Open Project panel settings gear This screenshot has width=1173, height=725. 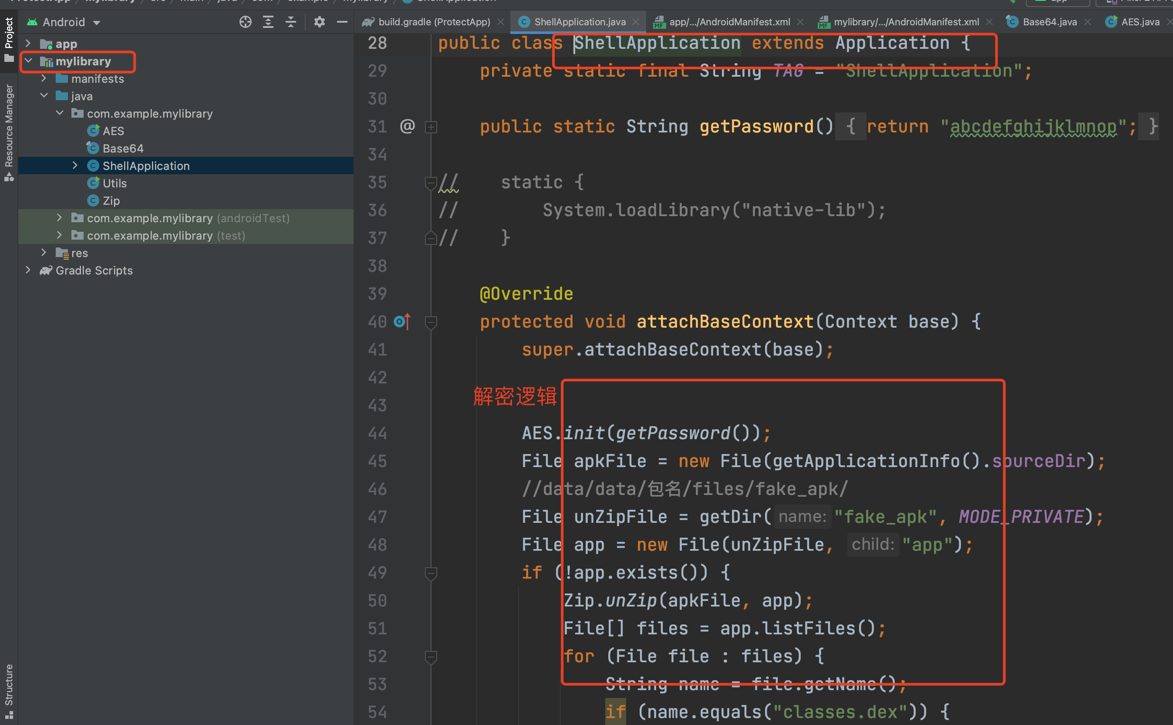(319, 22)
